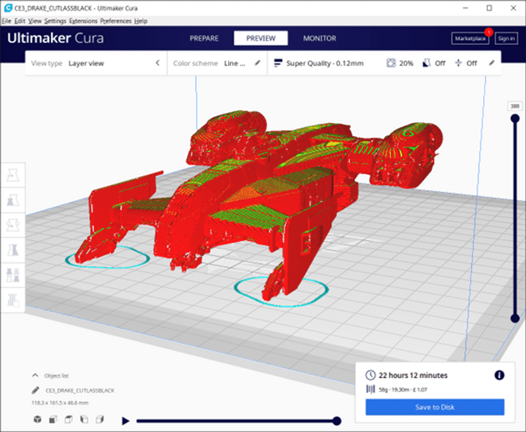Select the Support Blocker tool
This screenshot has height=432, width=526.
13,300
